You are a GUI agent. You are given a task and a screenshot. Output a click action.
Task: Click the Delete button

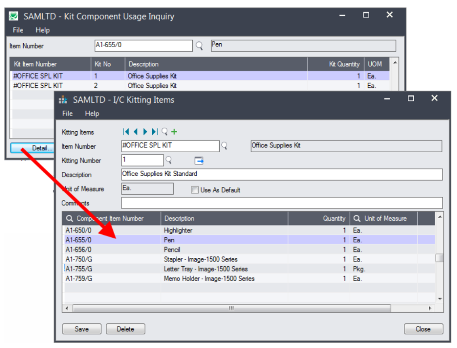pyautogui.click(x=125, y=329)
